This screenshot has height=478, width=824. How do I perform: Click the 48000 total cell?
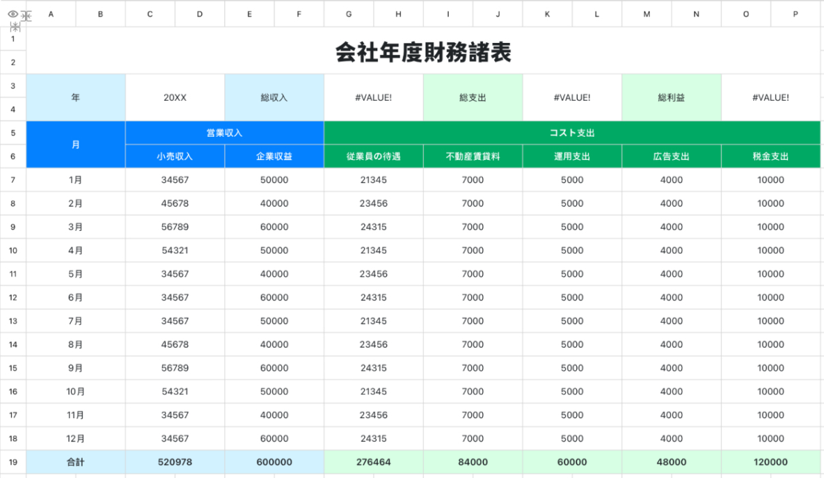[x=671, y=462]
